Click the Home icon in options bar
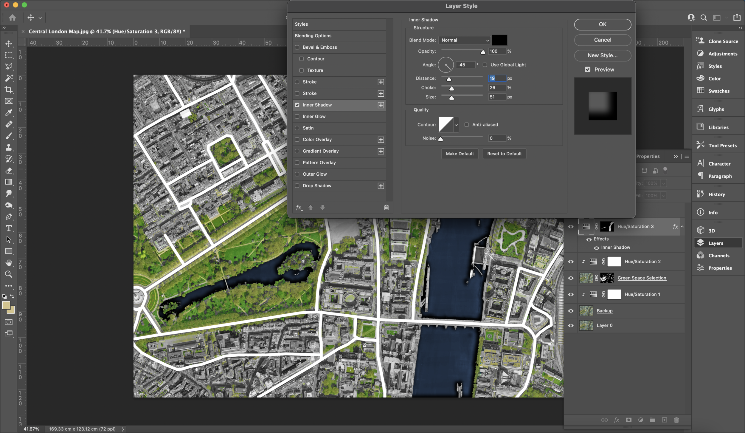Viewport: 745px width, 433px height. (12, 18)
